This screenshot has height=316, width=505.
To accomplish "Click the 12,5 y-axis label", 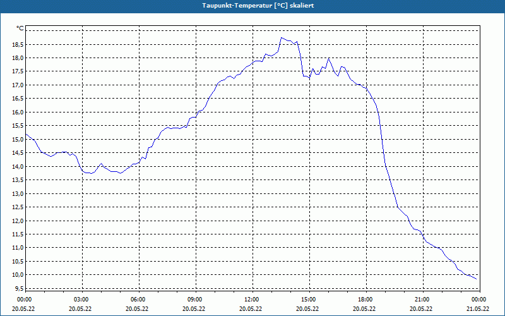I will [x=18, y=207].
